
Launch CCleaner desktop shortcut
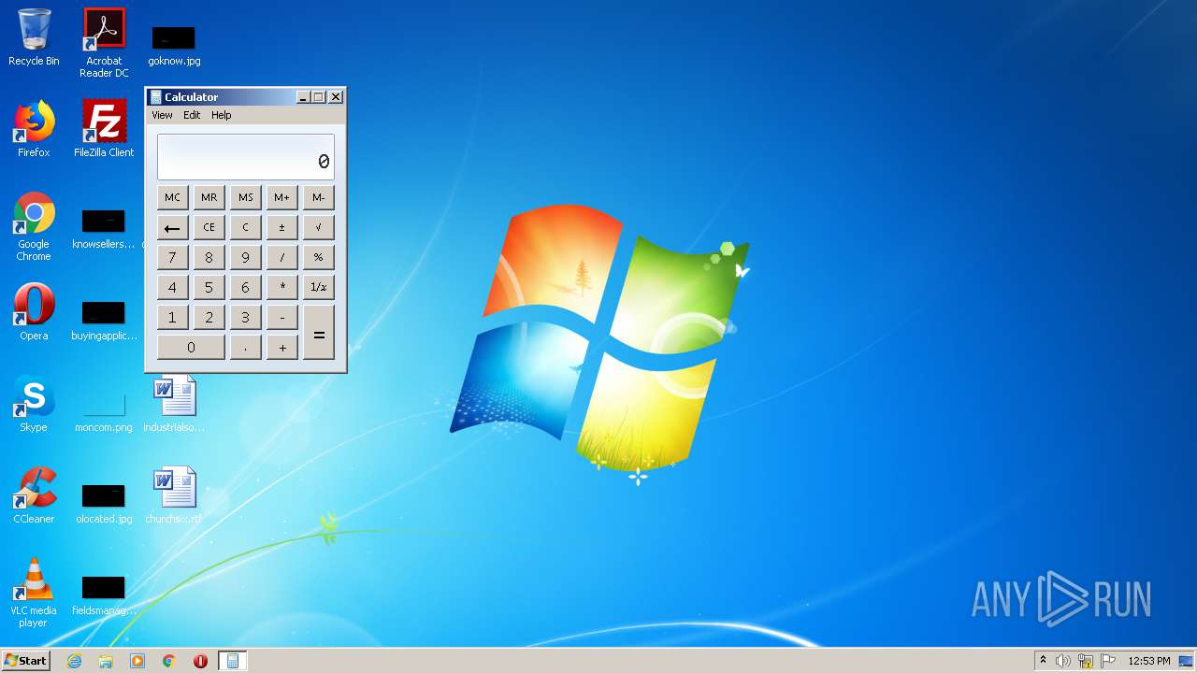(34, 496)
